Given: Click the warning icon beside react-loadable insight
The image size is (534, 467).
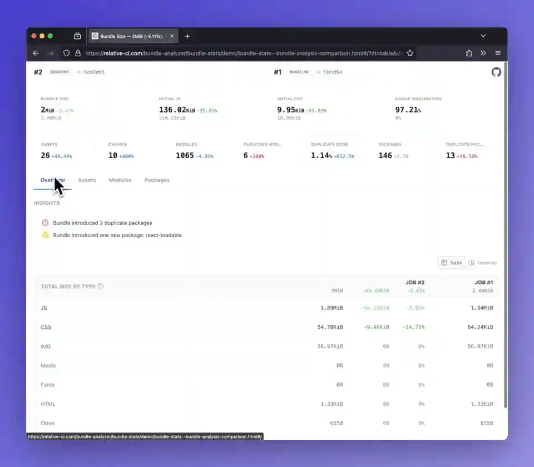Looking at the screenshot, I should pos(45,235).
